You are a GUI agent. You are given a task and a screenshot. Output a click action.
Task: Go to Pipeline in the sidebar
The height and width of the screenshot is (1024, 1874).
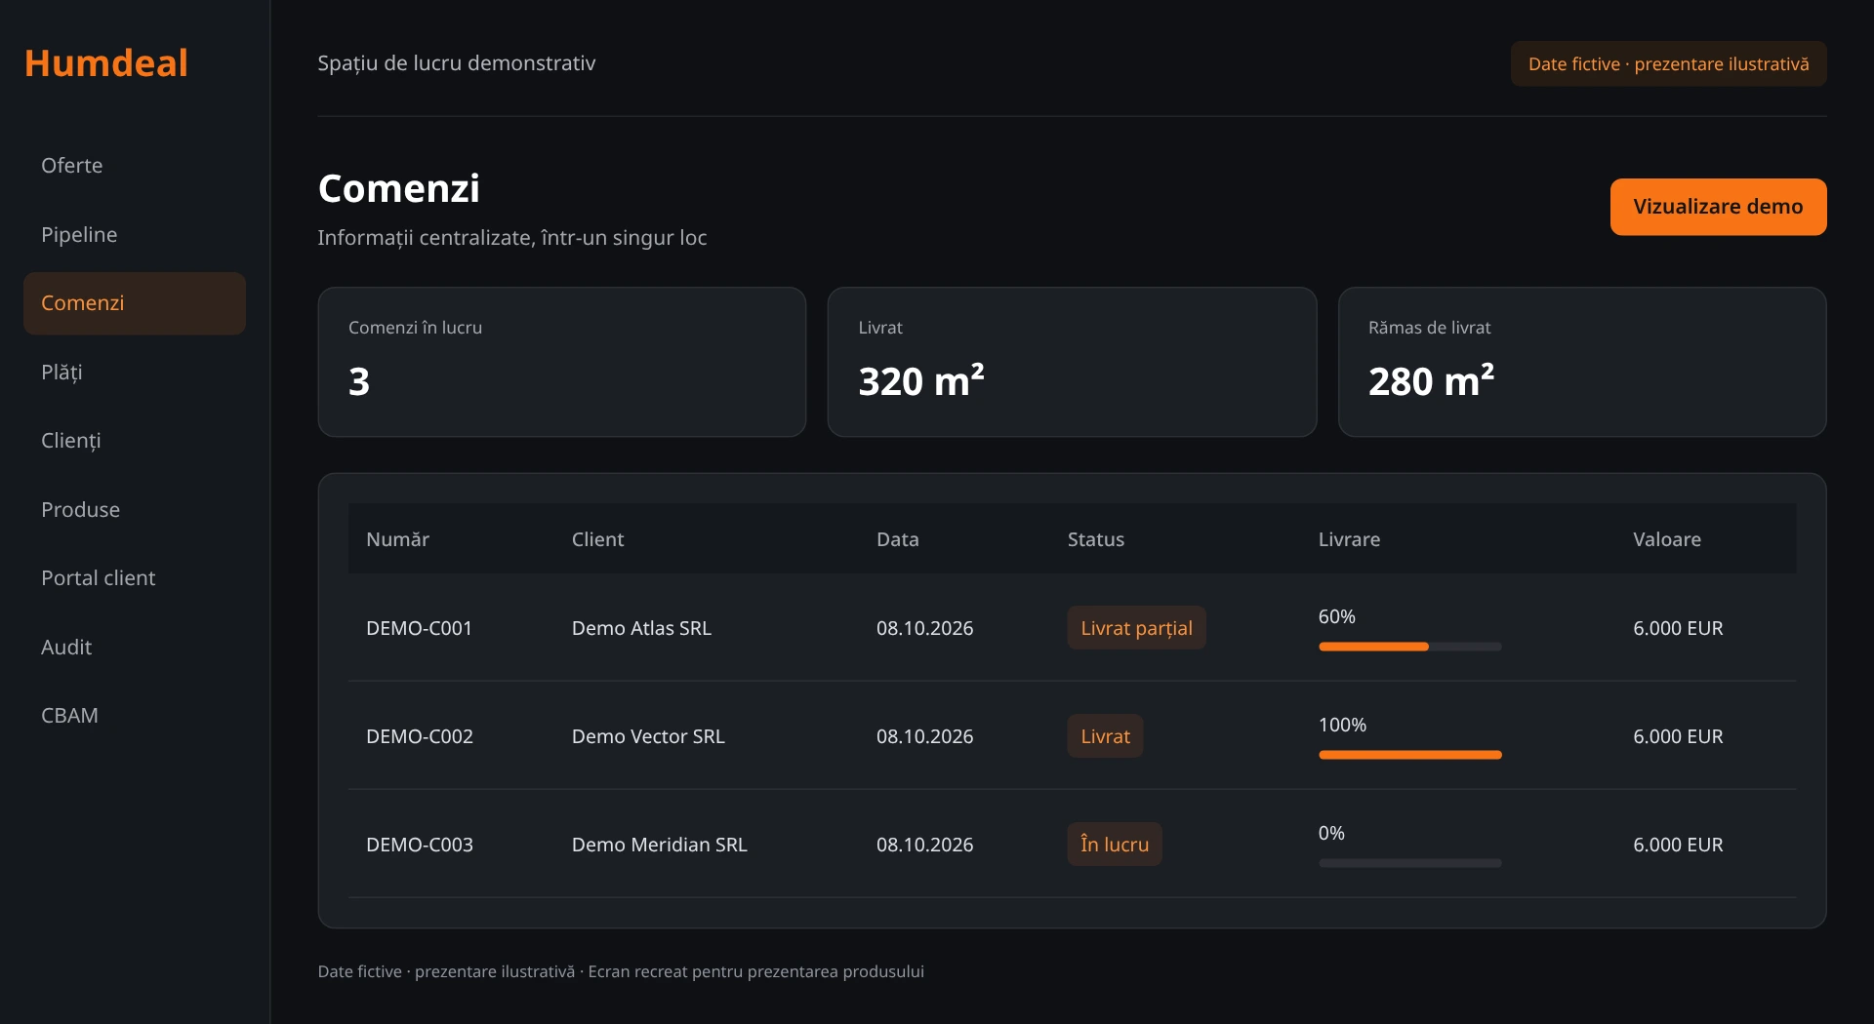point(135,235)
